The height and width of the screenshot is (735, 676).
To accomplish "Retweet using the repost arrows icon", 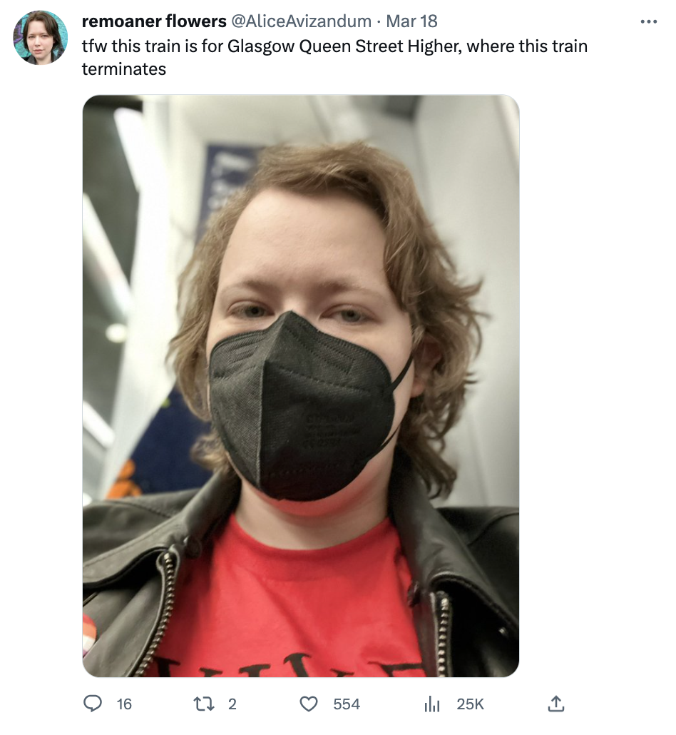I will point(204,704).
